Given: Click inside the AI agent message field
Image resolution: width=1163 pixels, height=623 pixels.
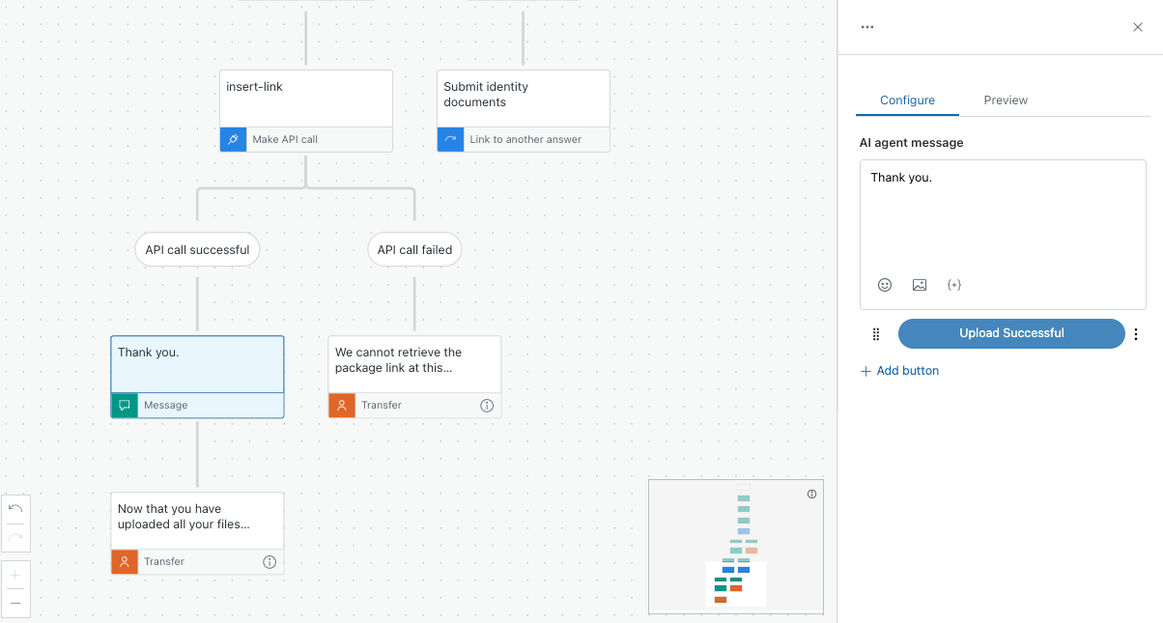Looking at the screenshot, I should click(1002, 217).
